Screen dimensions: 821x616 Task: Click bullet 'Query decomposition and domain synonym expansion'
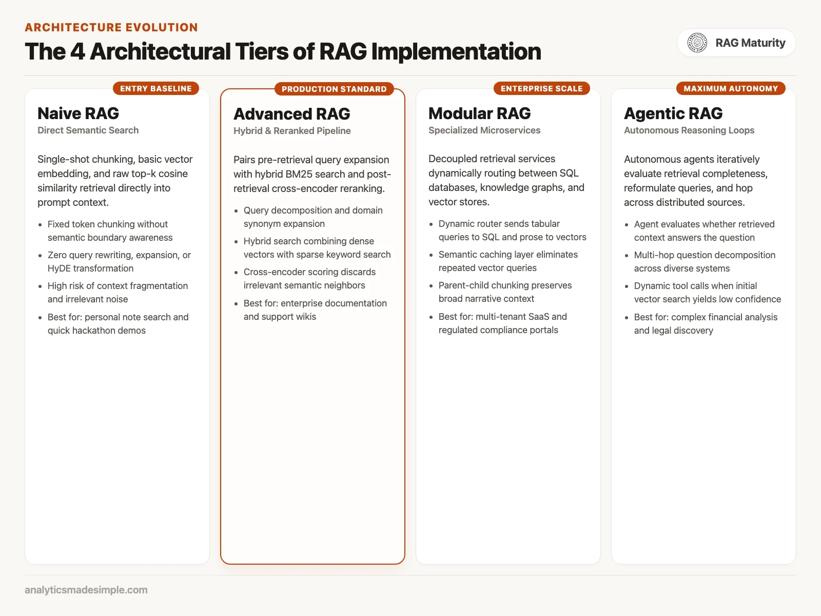pos(313,217)
